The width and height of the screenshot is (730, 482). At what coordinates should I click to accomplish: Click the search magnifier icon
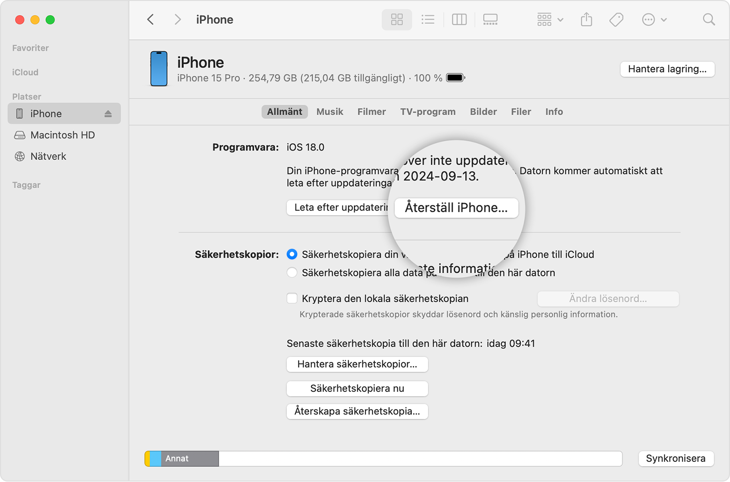click(708, 20)
